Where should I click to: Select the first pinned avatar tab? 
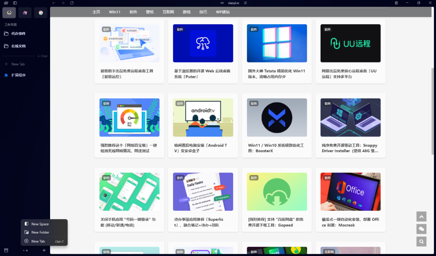(x=9, y=13)
